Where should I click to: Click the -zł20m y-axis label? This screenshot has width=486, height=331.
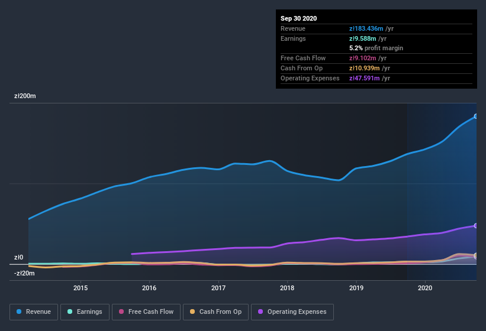click(x=24, y=273)
